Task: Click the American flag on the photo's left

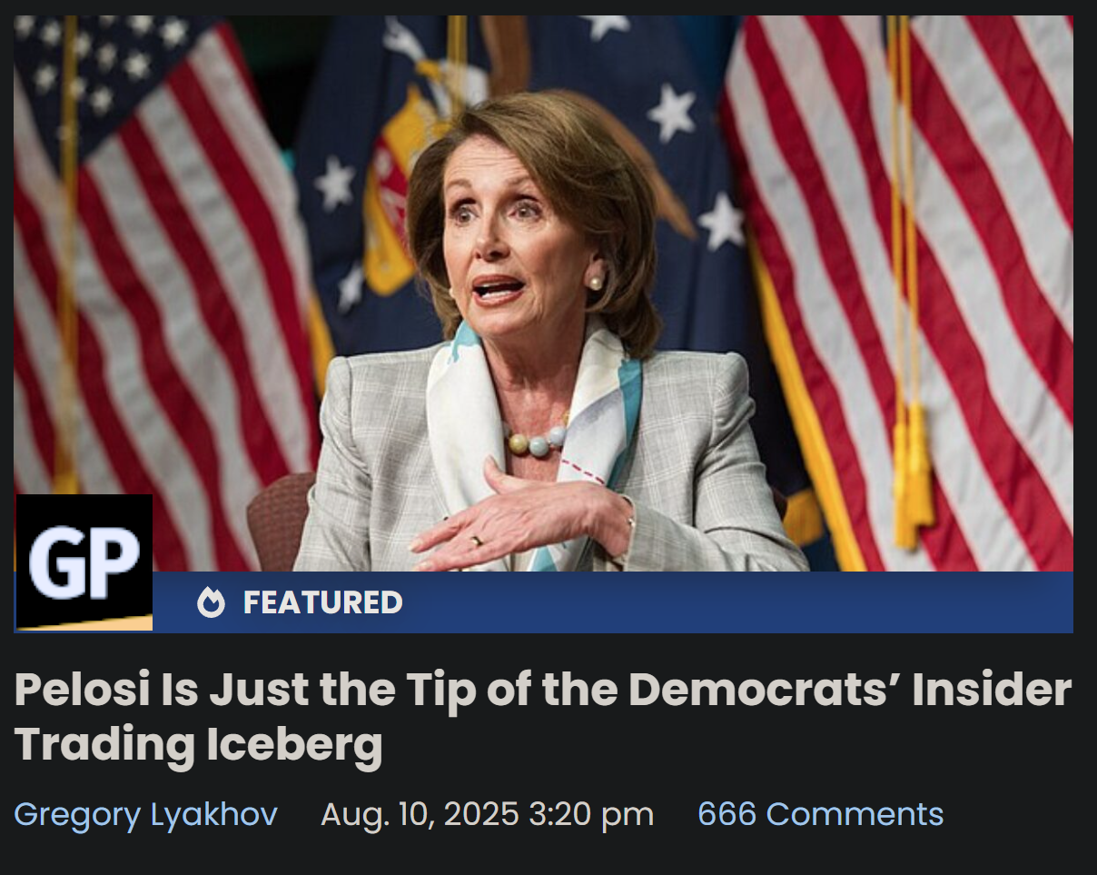Action: [163, 291]
